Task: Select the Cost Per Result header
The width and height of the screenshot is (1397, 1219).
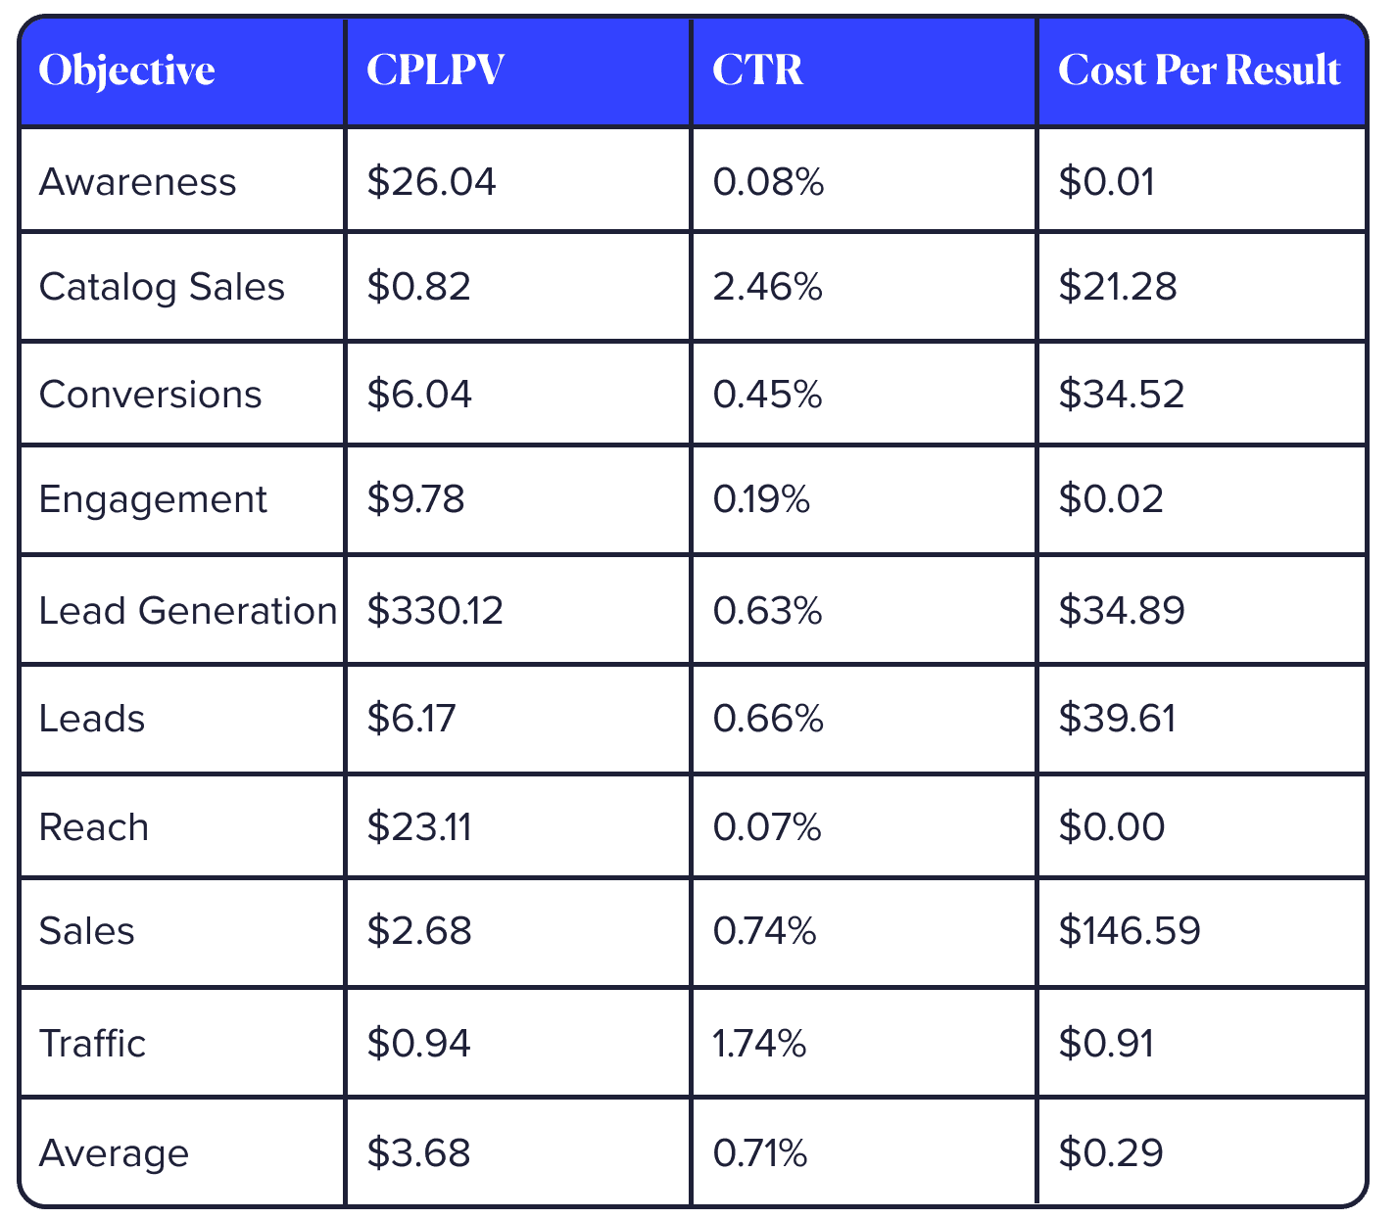Action: coord(1199,70)
